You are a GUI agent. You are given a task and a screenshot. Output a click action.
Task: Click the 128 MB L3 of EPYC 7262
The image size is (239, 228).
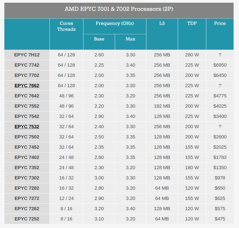click(x=162, y=209)
